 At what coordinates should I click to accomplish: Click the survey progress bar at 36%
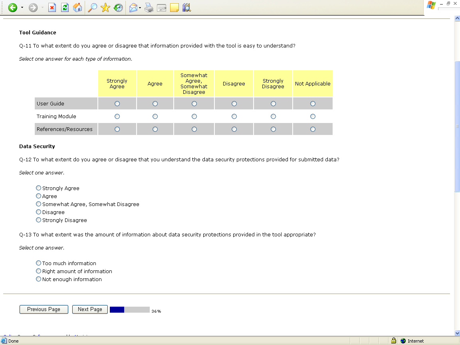click(129, 309)
